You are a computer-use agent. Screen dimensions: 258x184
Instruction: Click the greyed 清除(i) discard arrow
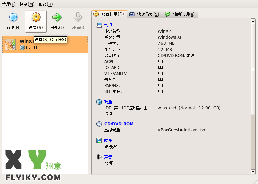78,17
